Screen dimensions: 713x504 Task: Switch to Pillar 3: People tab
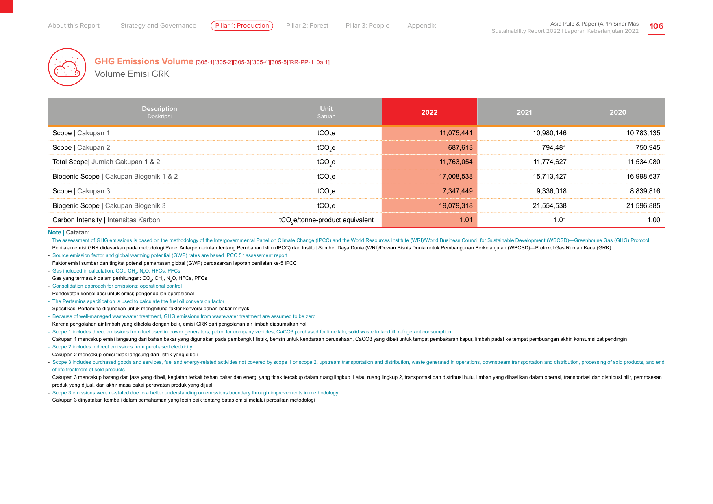[367, 26]
